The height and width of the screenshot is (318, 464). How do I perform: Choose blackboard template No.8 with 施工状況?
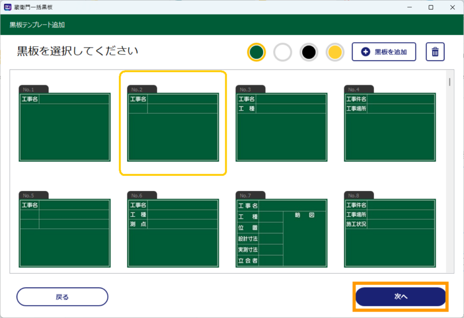click(x=390, y=229)
